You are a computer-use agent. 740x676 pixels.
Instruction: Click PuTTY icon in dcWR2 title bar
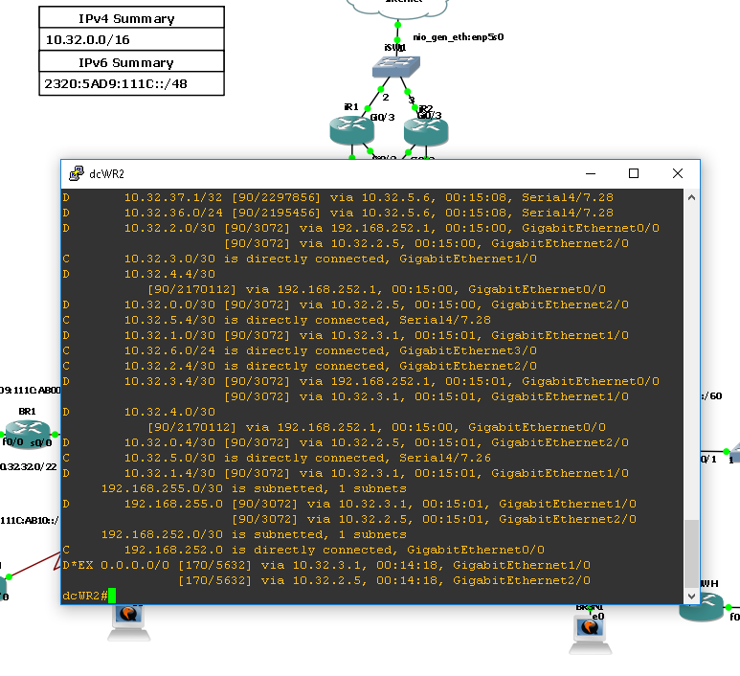[77, 173]
